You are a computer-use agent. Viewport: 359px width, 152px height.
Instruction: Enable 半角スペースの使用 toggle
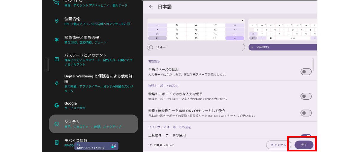click(x=306, y=72)
